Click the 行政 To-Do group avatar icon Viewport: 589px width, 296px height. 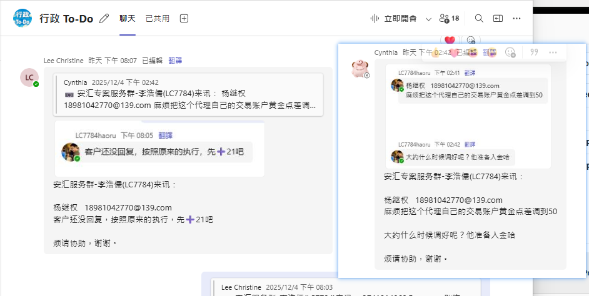click(x=23, y=18)
